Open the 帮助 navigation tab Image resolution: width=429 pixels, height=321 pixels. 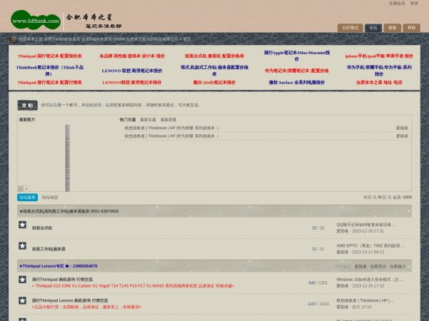[x=412, y=28]
